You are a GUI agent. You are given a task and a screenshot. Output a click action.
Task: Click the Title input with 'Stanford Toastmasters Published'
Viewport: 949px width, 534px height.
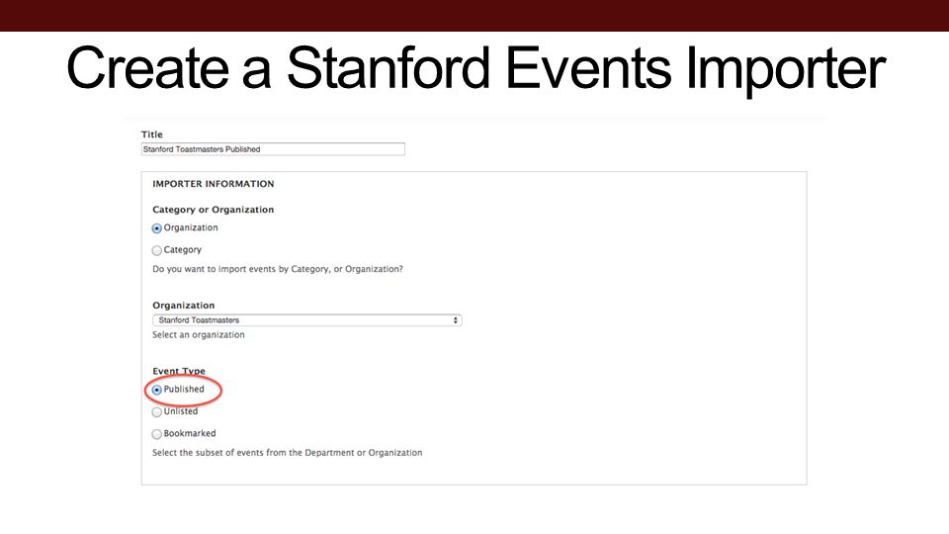coord(273,149)
